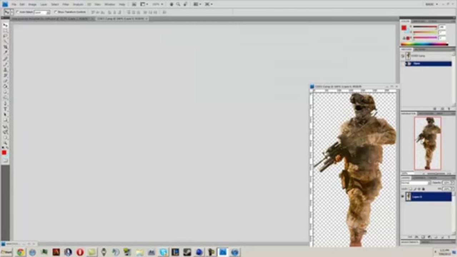Select the Rectangular Marquee tool
The height and width of the screenshot is (257, 457).
click(x=5, y=30)
